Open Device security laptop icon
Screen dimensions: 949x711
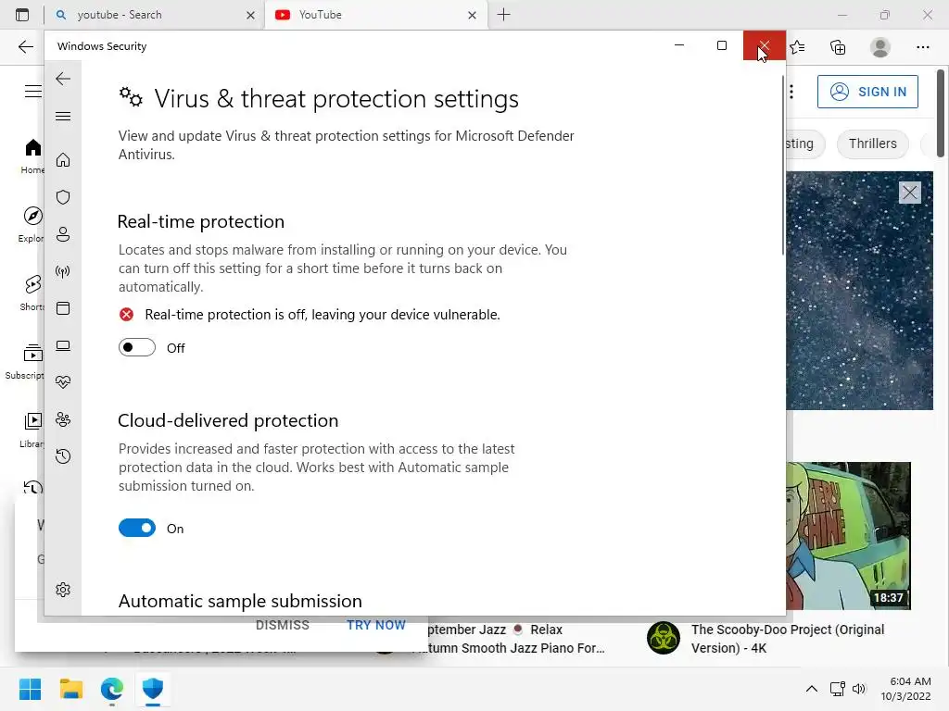click(63, 345)
